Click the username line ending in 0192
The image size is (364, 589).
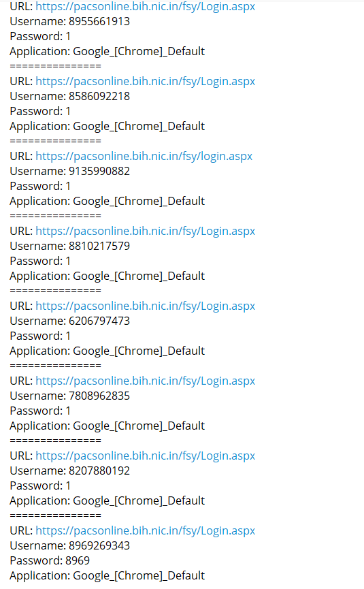coord(70,471)
